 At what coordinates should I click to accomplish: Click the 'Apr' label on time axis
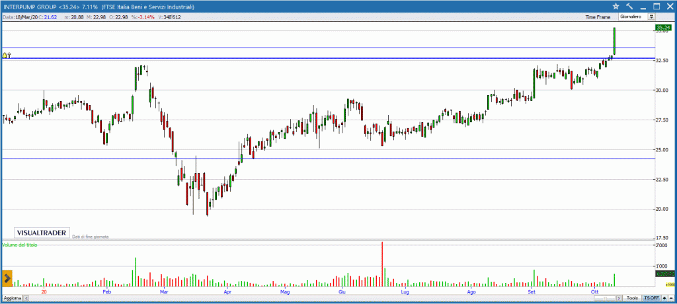coord(227,292)
